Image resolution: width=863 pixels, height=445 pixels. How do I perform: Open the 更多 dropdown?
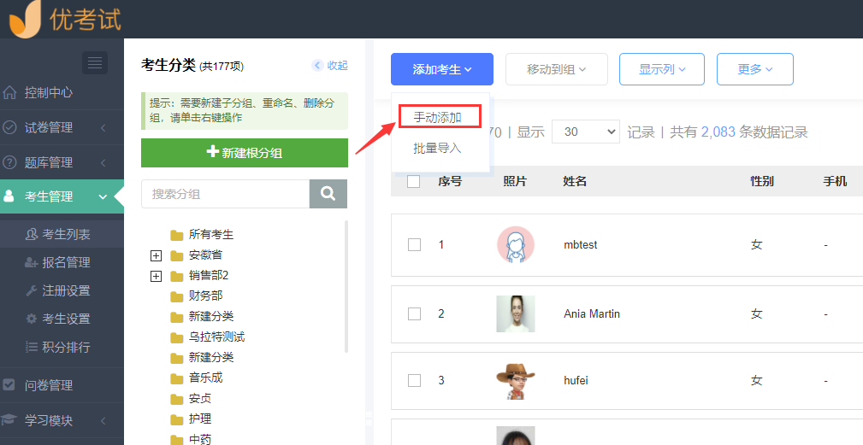[x=754, y=69]
